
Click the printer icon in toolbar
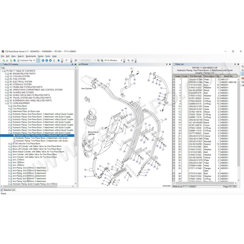point(66,60)
